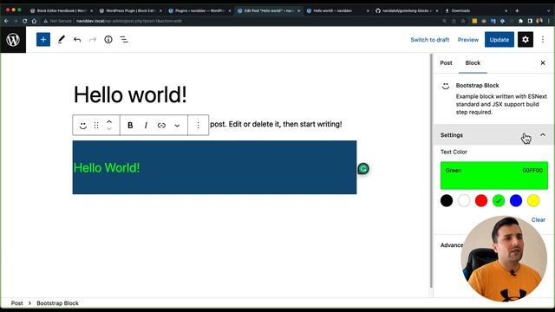555x312 pixels.
Task: Expand the Advanced panel
Action: point(452,245)
